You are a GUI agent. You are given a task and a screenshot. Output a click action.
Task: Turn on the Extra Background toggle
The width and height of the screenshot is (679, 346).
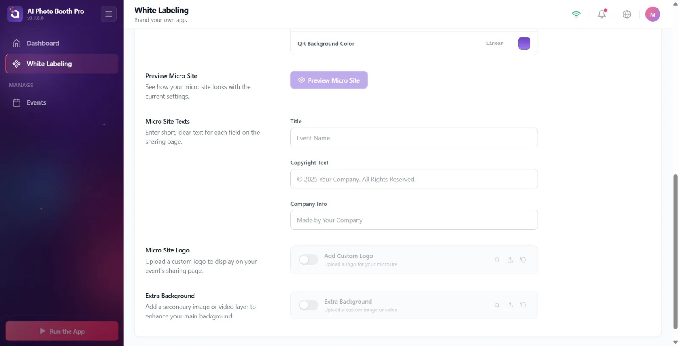309,305
